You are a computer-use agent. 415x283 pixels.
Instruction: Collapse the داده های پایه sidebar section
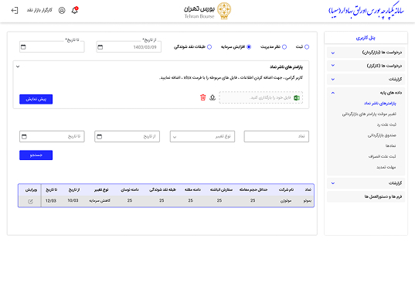click(366, 93)
